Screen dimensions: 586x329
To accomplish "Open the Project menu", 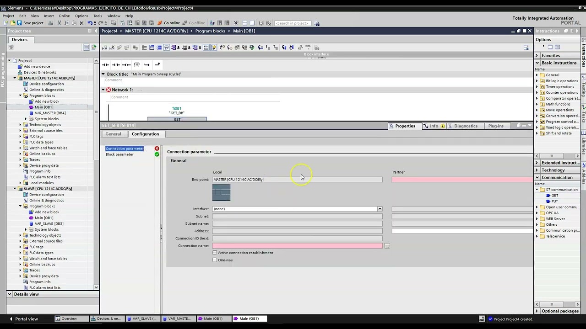I will pyautogui.click(x=8, y=16).
